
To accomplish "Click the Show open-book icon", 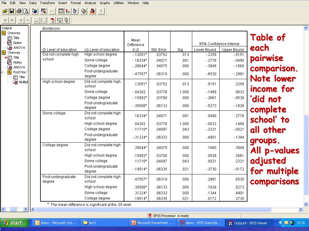I will [x=37, y=20].
